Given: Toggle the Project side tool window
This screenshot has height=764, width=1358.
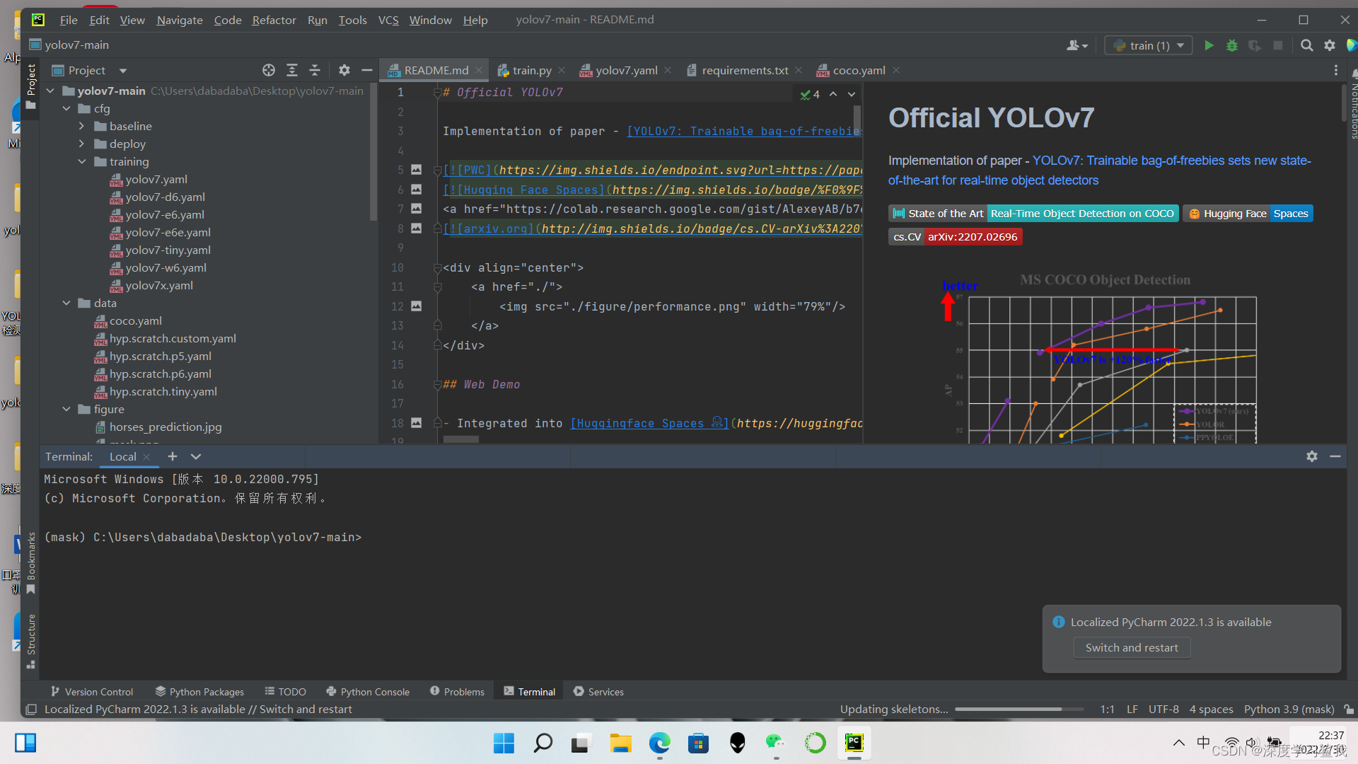Looking at the screenshot, I should (30, 86).
